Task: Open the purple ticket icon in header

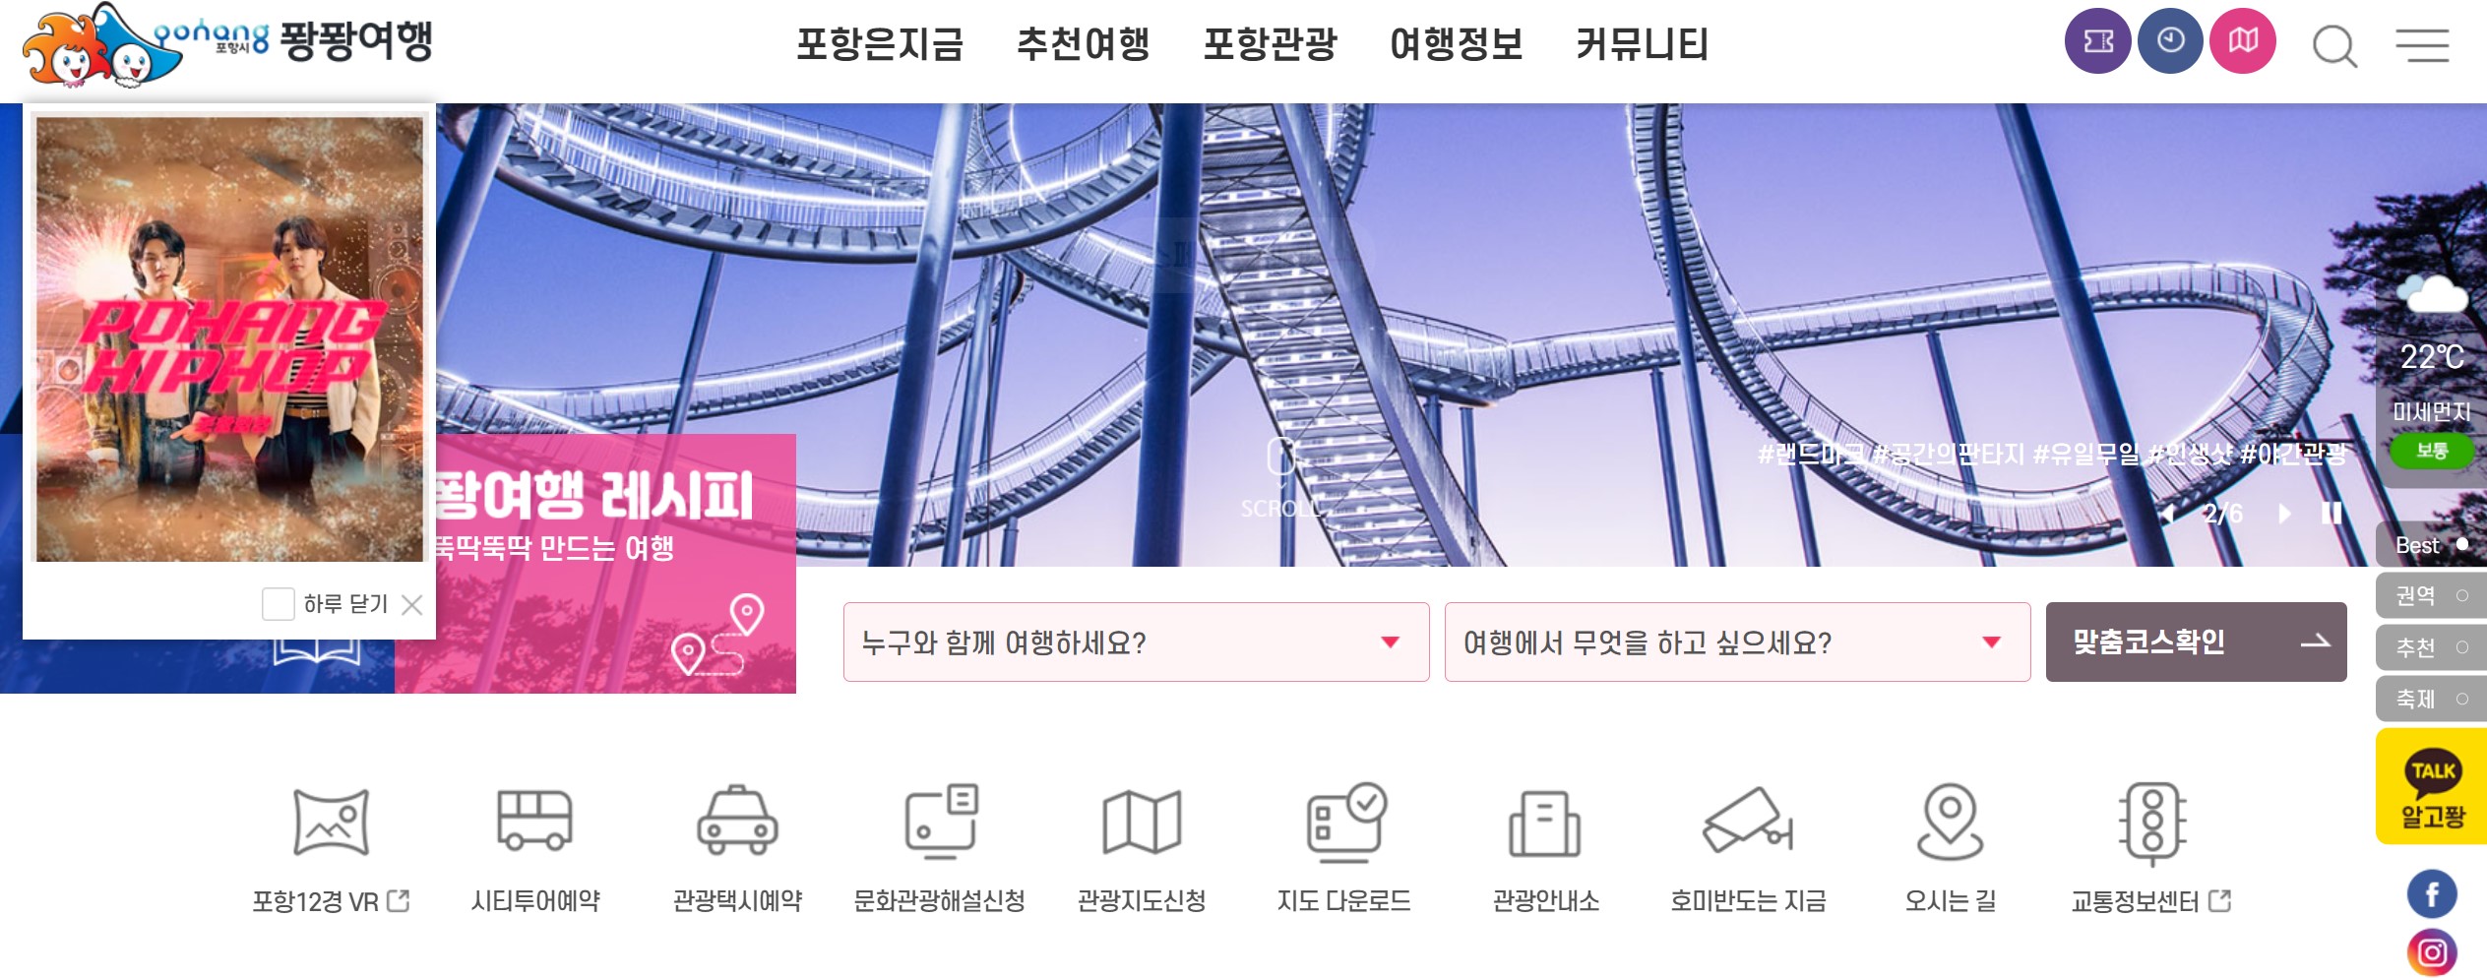Action: pyautogui.click(x=2097, y=41)
